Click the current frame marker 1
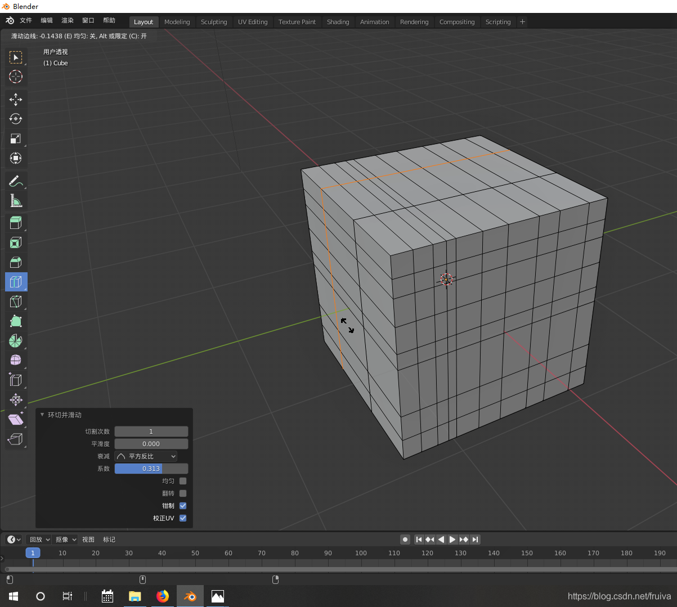The height and width of the screenshot is (607, 677). (x=33, y=553)
